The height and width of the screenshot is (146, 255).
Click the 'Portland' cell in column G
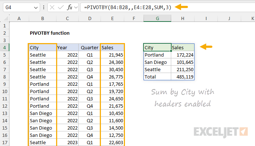pos(157,55)
